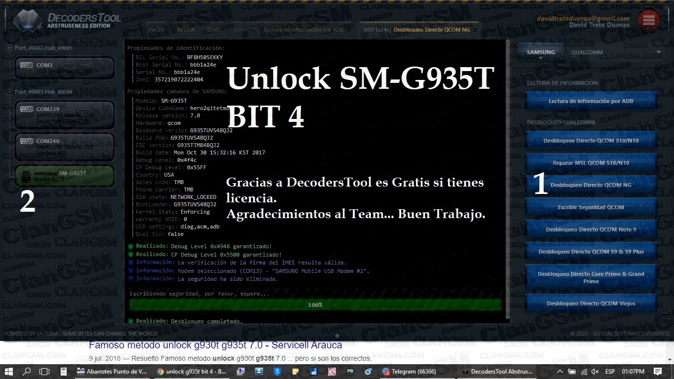Click Reparar MSL QCOM S10/N10 button

[x=591, y=163]
